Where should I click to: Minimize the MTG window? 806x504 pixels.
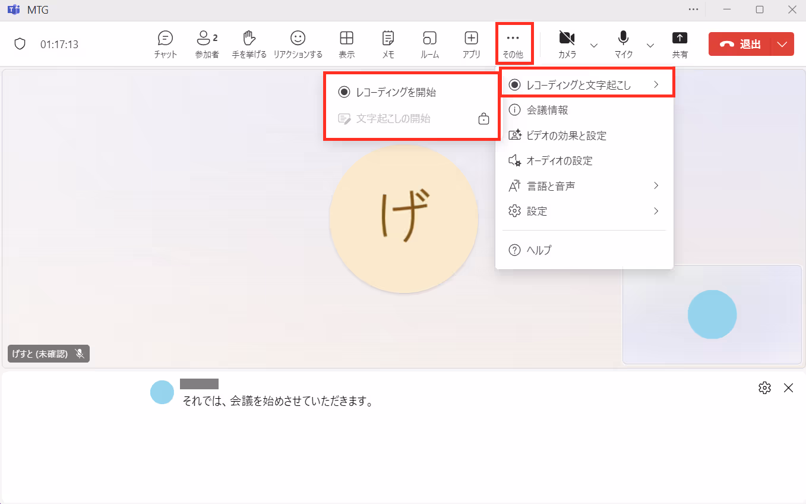(x=727, y=10)
